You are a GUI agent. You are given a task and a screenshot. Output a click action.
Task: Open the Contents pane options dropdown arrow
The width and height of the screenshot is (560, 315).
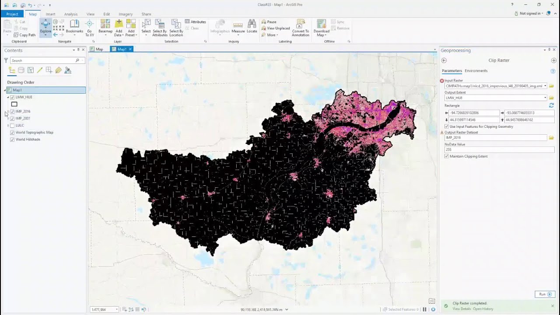pyautogui.click(x=73, y=50)
